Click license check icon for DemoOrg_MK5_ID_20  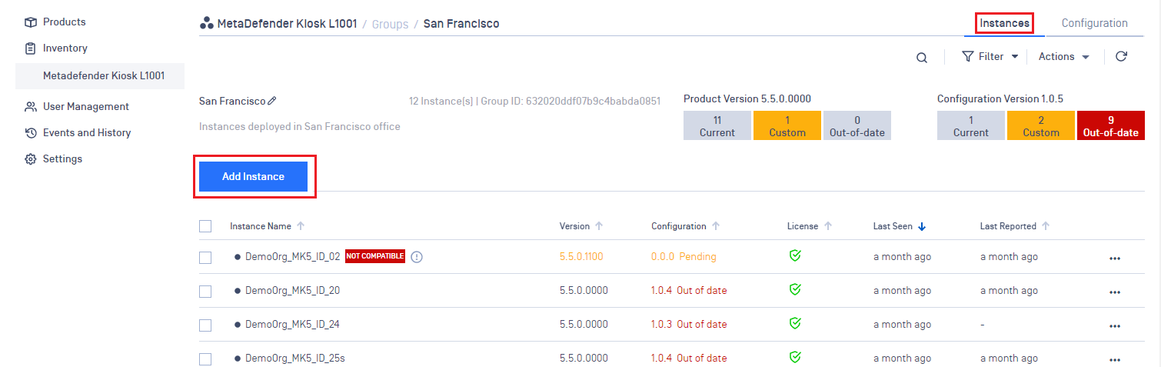tap(795, 289)
